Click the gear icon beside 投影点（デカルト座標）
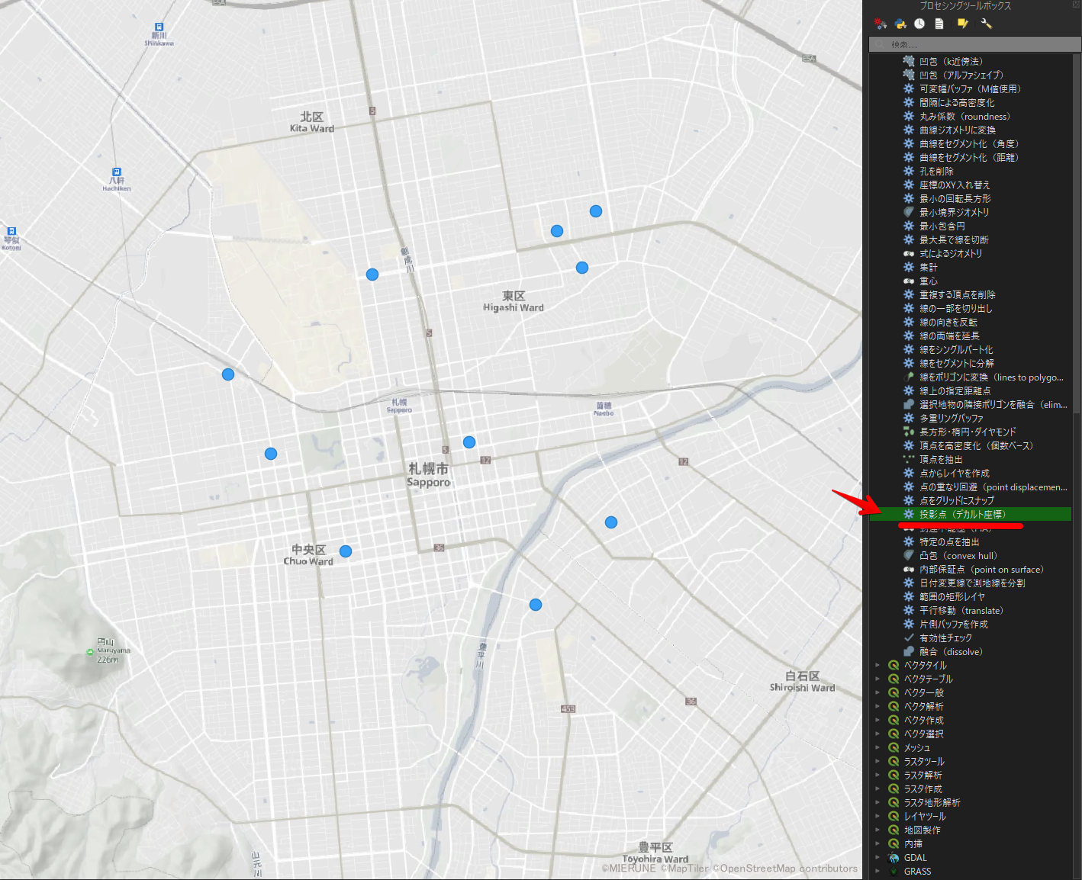Screen dimensions: 1082x880 909,514
